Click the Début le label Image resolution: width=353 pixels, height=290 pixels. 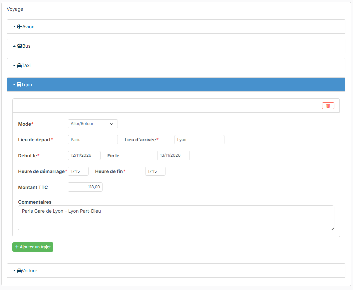coord(27,156)
